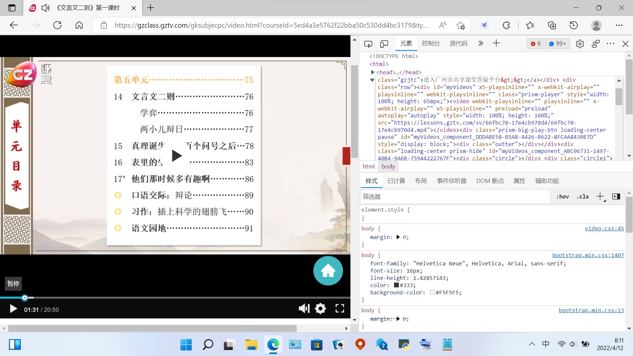Screen dimensions: 633x356
Task: Open the 99+ issues indicator
Action: pos(558,44)
